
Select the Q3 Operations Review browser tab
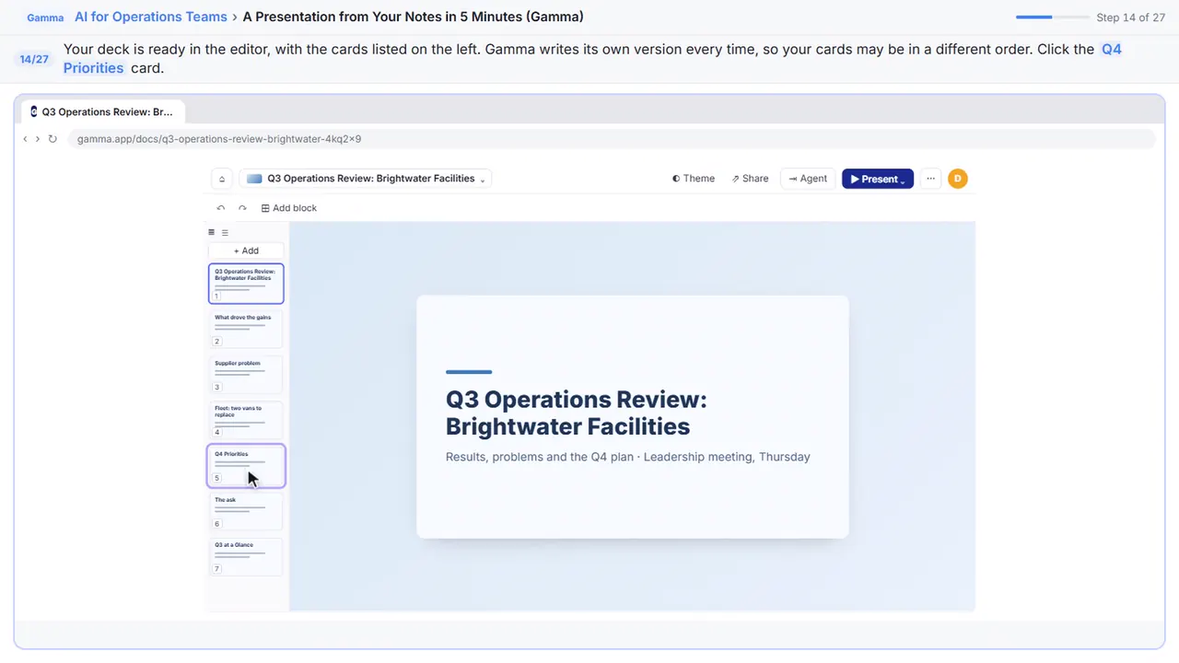pos(101,111)
